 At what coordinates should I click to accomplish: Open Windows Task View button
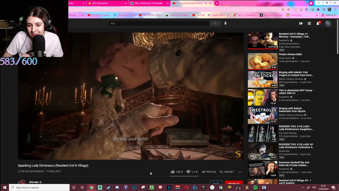point(82,188)
